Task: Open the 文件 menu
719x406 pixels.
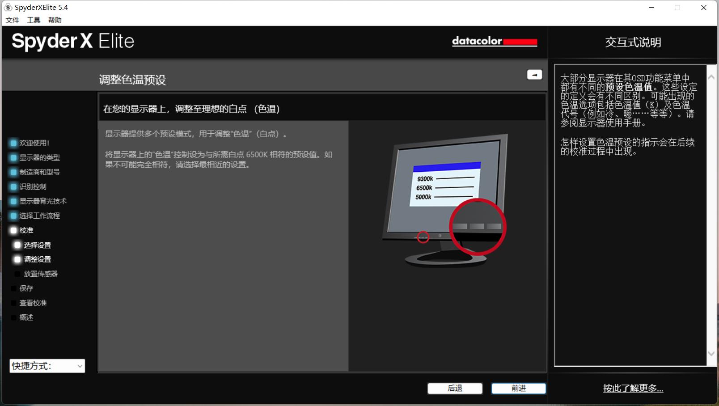Action: click(12, 20)
